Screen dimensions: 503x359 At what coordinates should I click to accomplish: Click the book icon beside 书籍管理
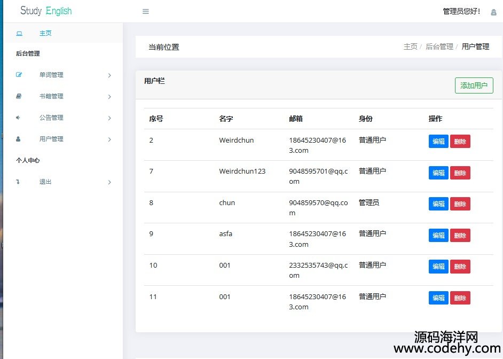tap(19, 96)
